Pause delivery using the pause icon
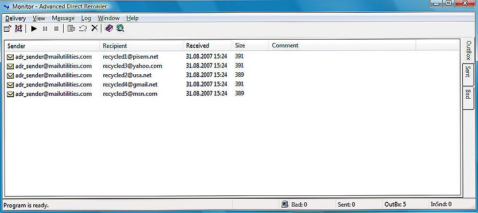Viewport: 478px width, 213px height. click(x=45, y=29)
